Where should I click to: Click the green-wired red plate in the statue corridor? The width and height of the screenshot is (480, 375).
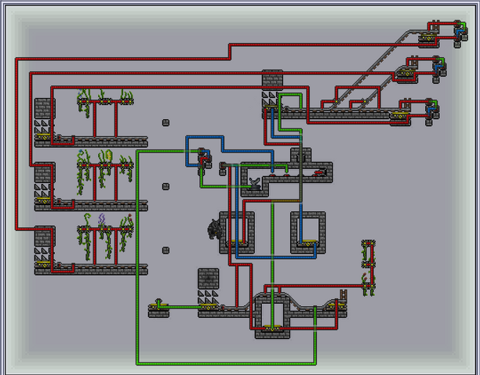click(286, 175)
